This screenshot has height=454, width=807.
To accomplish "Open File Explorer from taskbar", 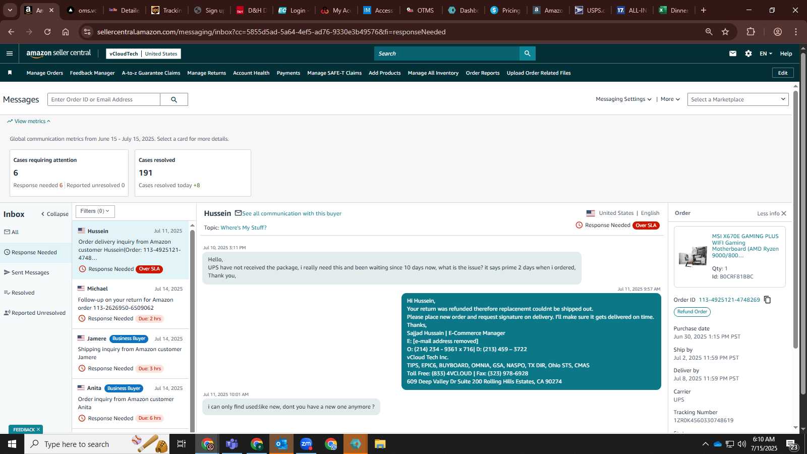I will tap(380, 444).
